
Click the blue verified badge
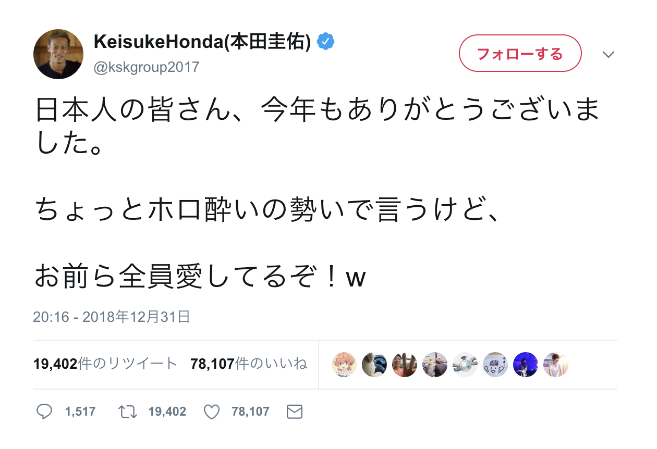pyautogui.click(x=326, y=42)
